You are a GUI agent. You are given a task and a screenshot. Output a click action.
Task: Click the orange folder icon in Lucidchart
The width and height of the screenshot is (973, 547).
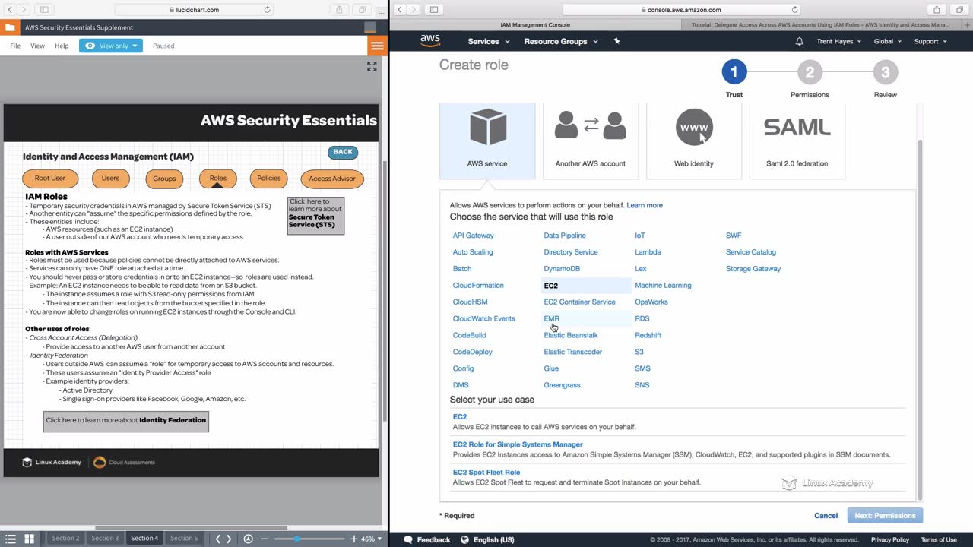[x=9, y=27]
